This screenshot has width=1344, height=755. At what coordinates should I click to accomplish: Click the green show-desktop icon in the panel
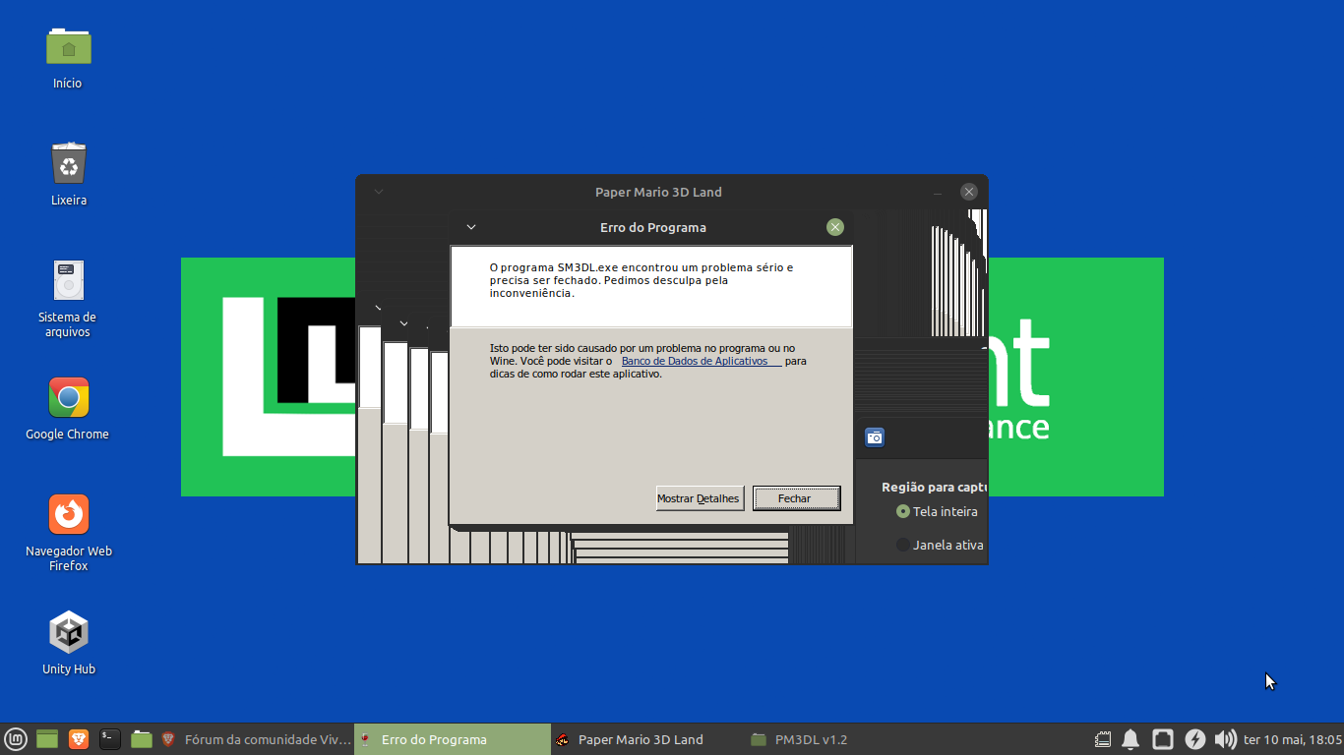[x=47, y=739]
